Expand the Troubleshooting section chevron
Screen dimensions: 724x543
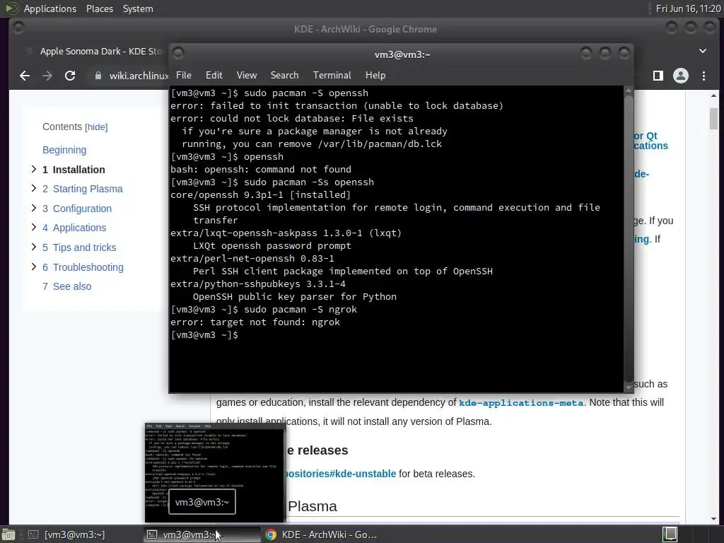point(34,267)
